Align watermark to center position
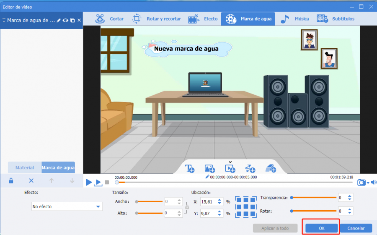This screenshot has height=235, width=377. pos(246,207)
